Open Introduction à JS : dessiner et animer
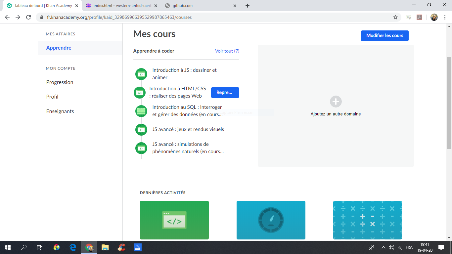The image size is (452, 254). click(x=185, y=74)
